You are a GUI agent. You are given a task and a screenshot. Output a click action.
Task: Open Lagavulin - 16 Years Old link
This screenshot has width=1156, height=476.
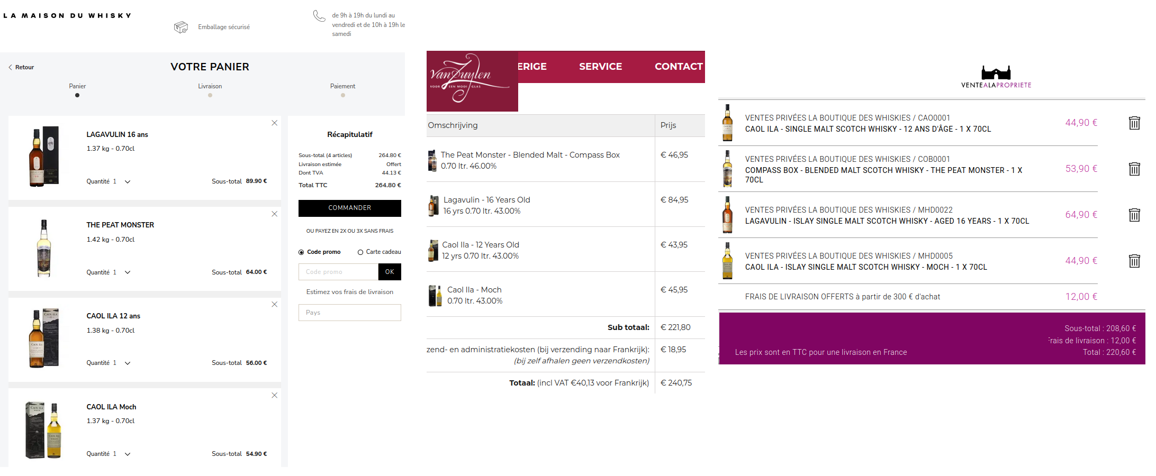[x=487, y=200]
